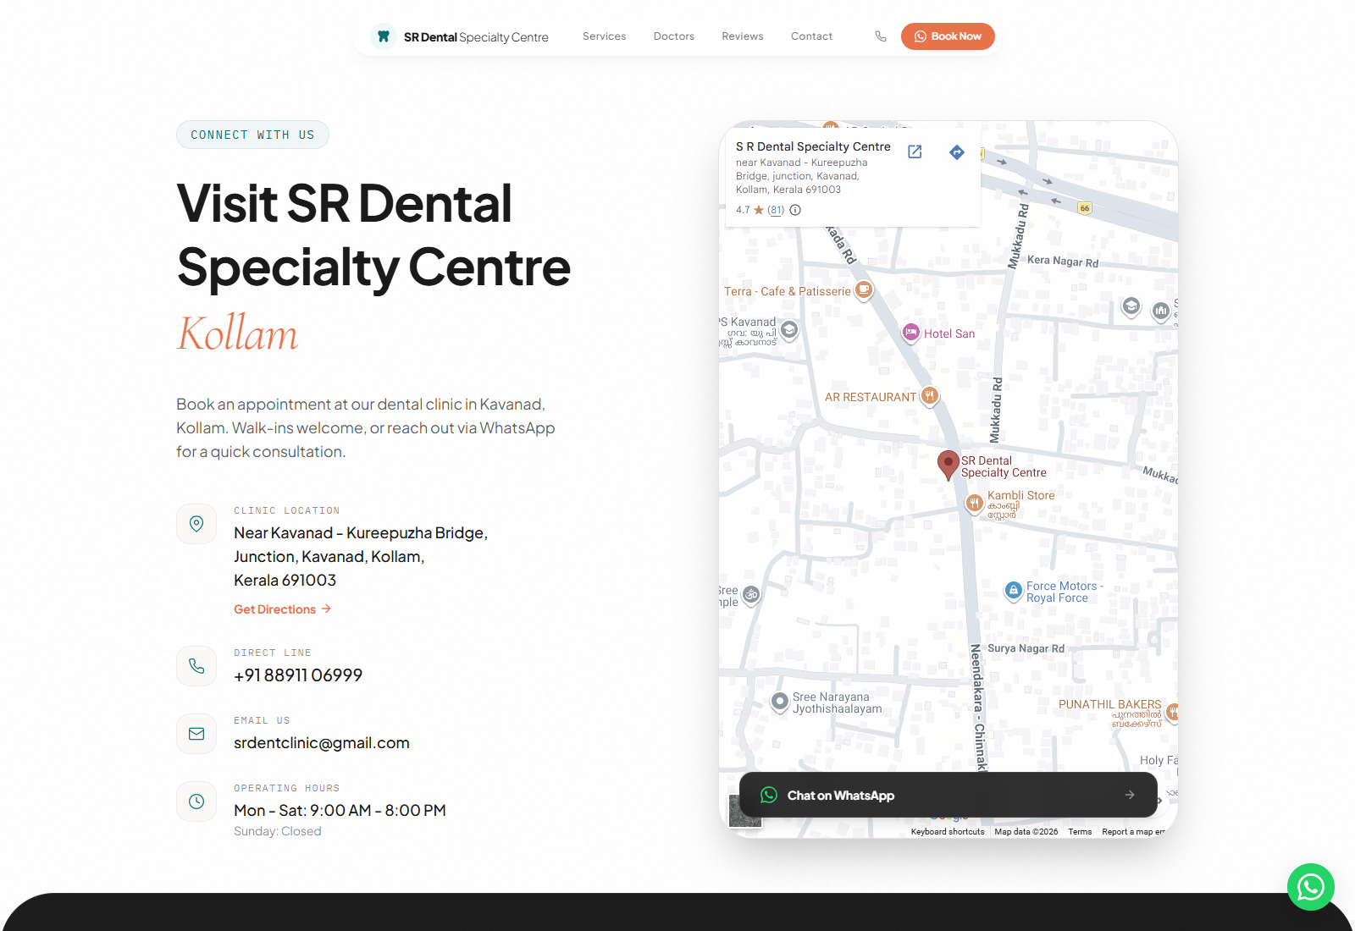1355x931 pixels.
Task: Click the SR Dental Specialty Centre brand name
Action: [x=476, y=37]
